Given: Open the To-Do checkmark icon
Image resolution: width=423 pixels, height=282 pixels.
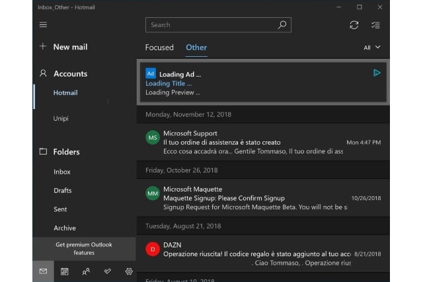Looking at the screenshot, I should point(107,271).
